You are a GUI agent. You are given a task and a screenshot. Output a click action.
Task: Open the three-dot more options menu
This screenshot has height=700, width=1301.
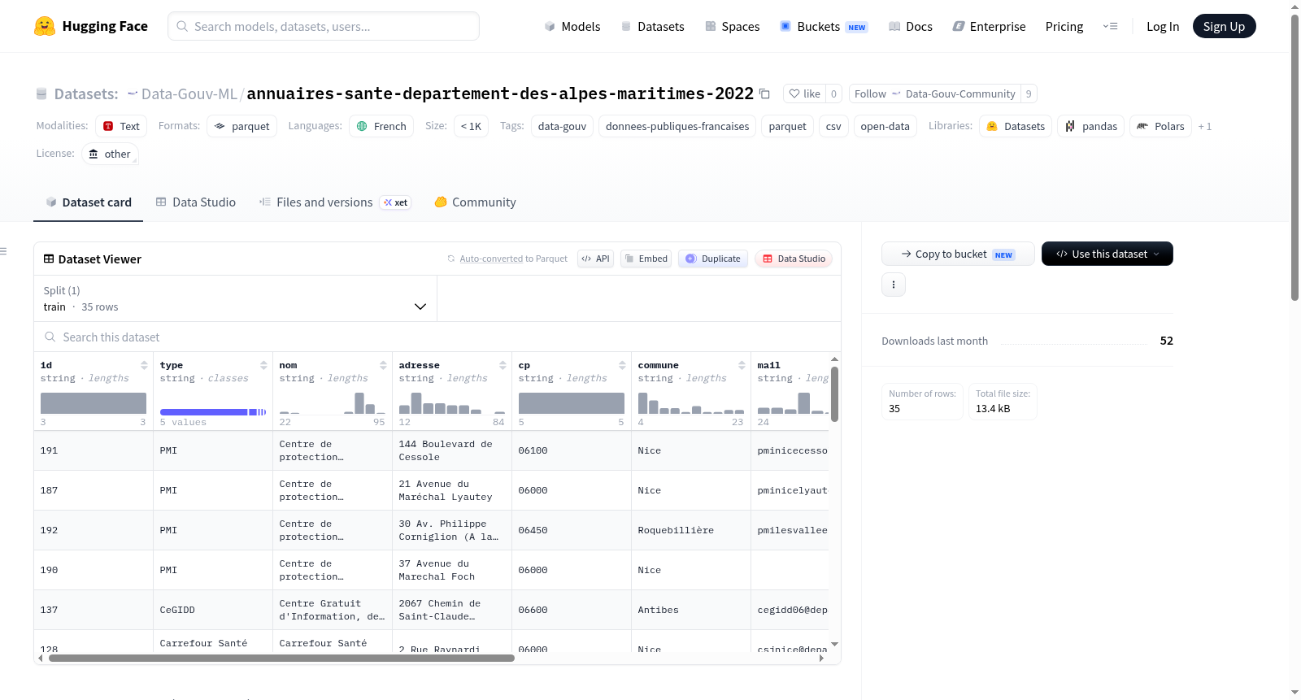point(894,285)
